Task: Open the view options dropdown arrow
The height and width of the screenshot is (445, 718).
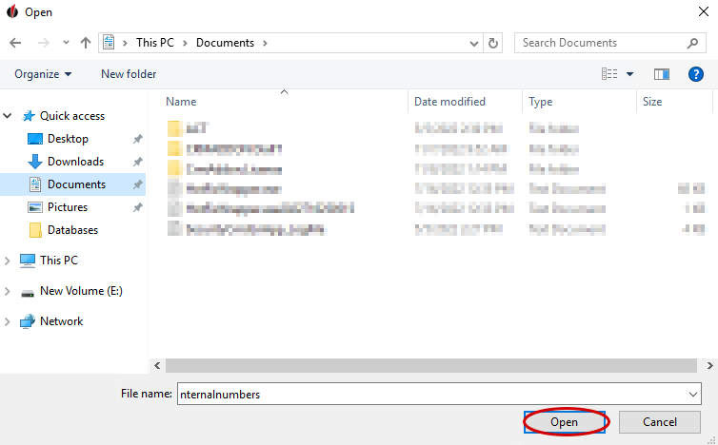Action: (630, 74)
